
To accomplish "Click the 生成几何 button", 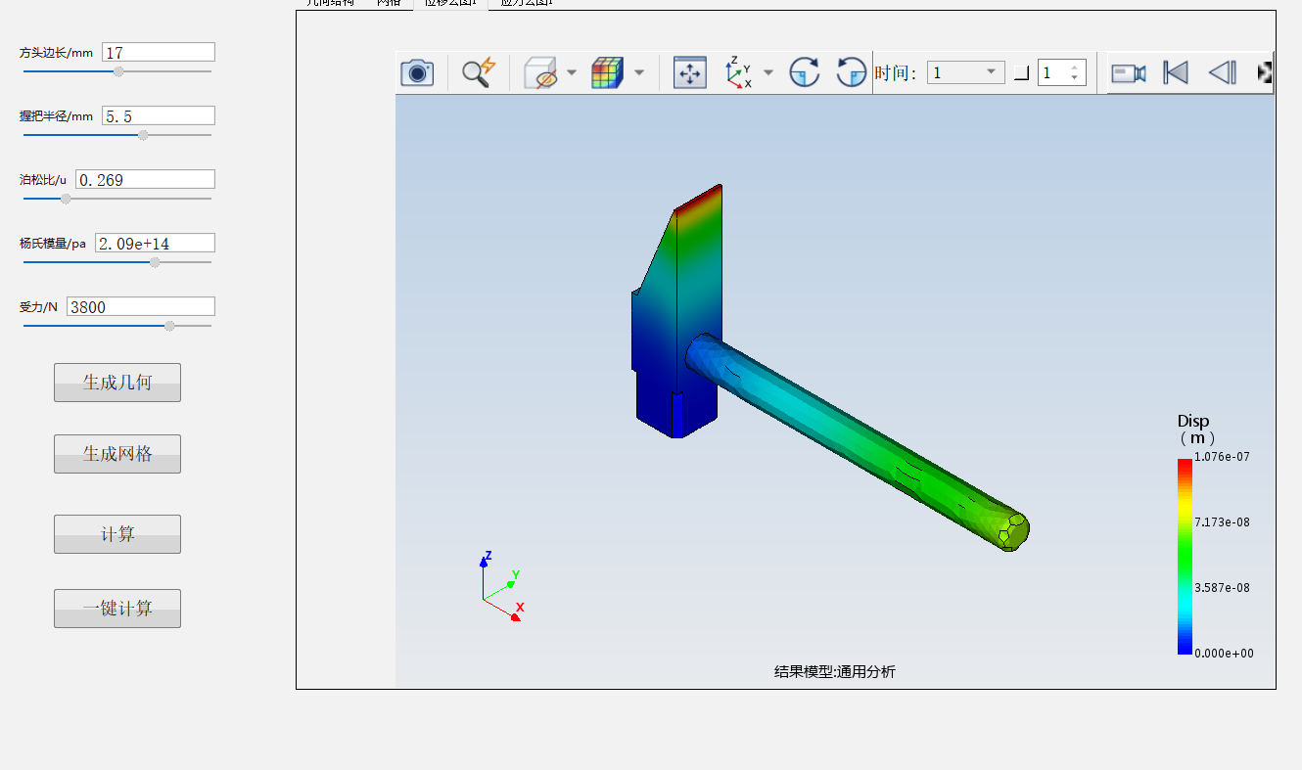I will coord(117,383).
